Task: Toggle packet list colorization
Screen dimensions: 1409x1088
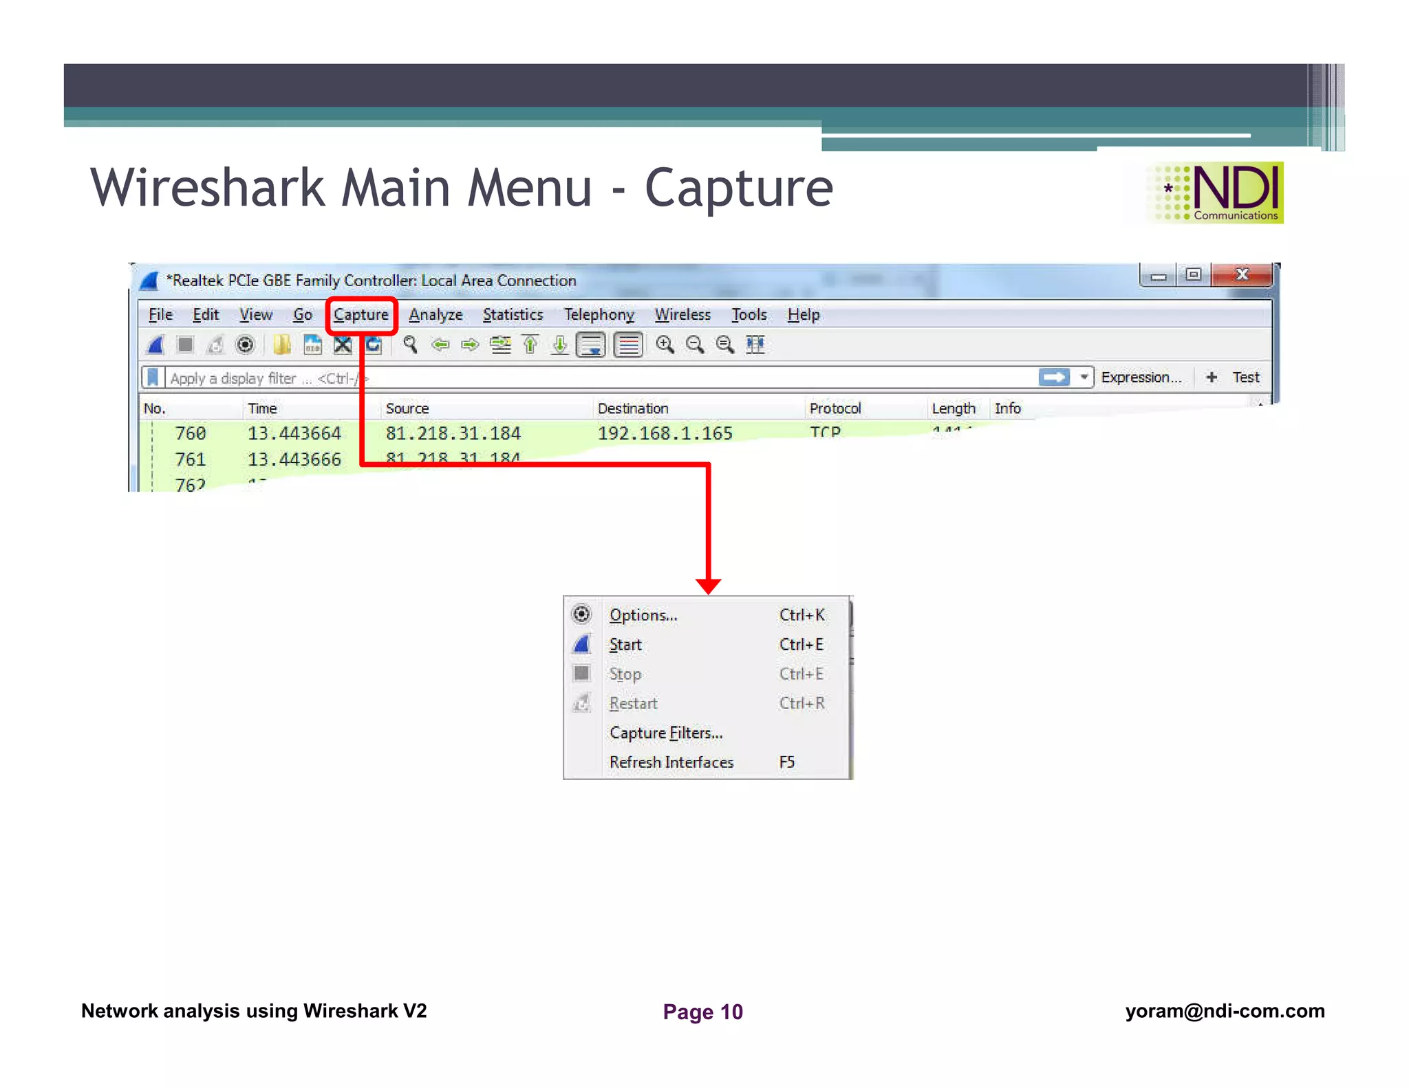Action: pos(628,345)
